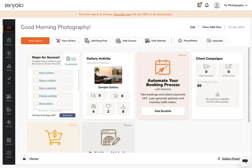The width and height of the screenshot is (252, 168).
Task: Follow the Subscribe now link in banner
Action: [x=122, y=14]
